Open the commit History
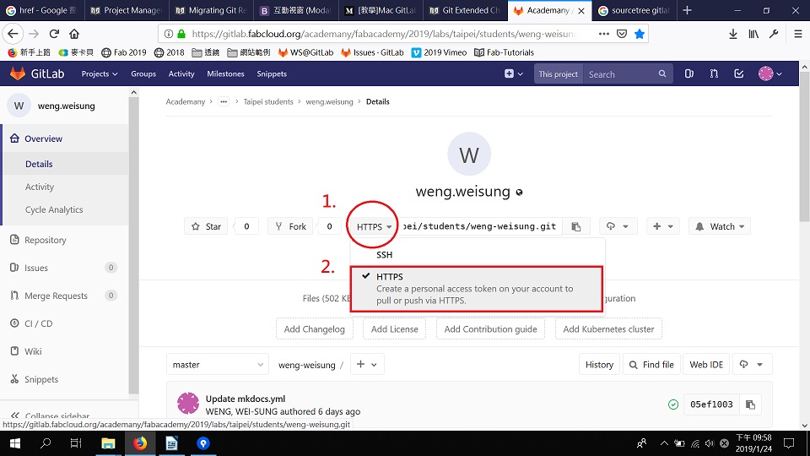810x456 pixels. point(599,365)
